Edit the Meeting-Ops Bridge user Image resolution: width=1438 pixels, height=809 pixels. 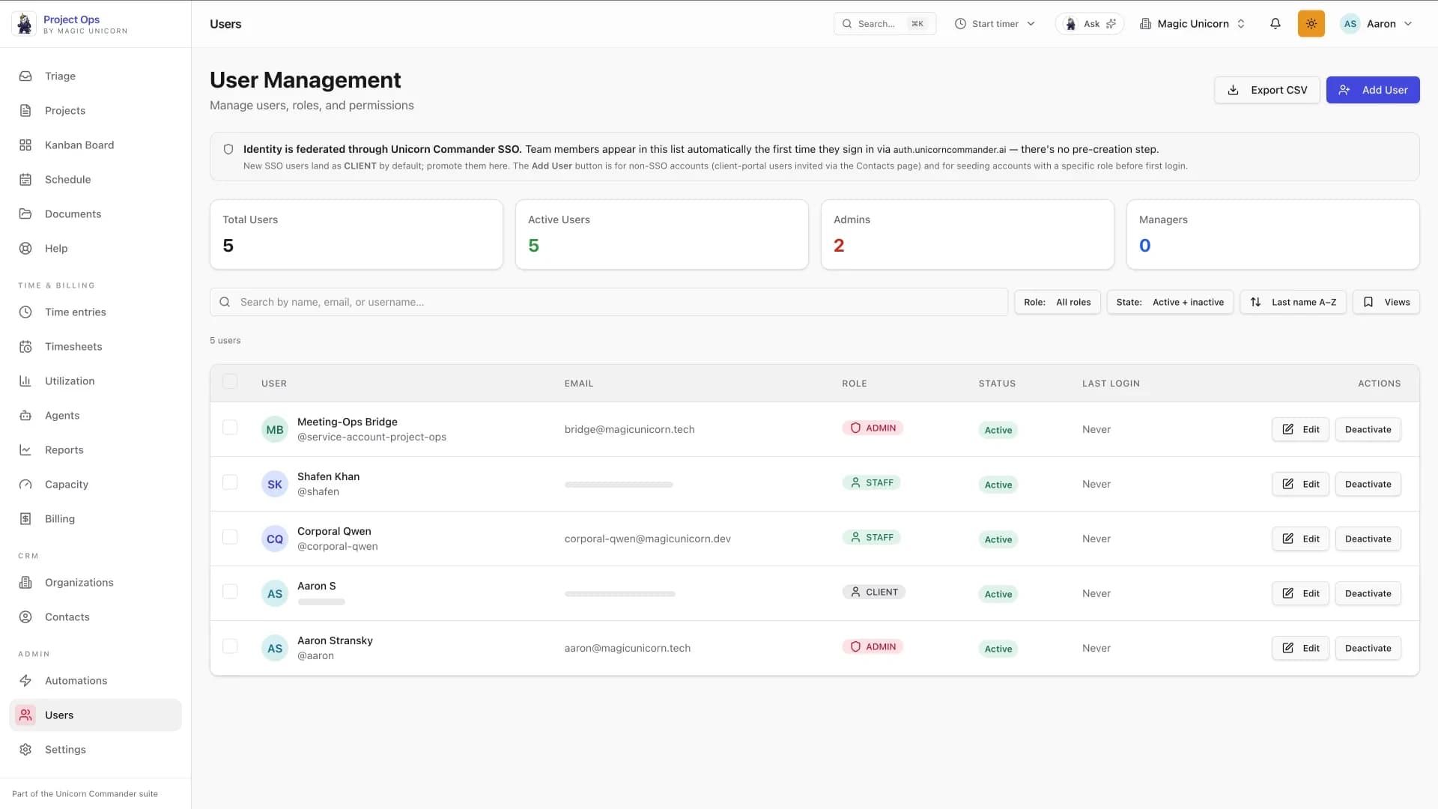1300,430
